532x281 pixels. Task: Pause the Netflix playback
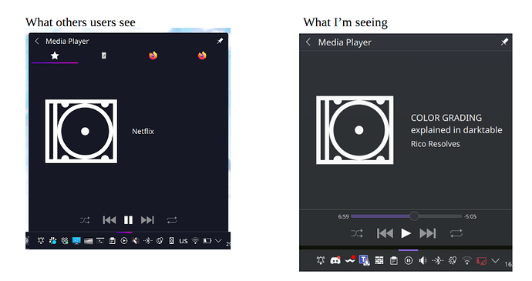point(128,220)
